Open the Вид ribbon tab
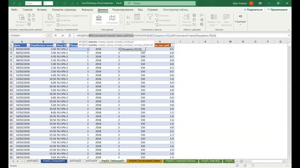300x168 pixels. tap(140, 9)
